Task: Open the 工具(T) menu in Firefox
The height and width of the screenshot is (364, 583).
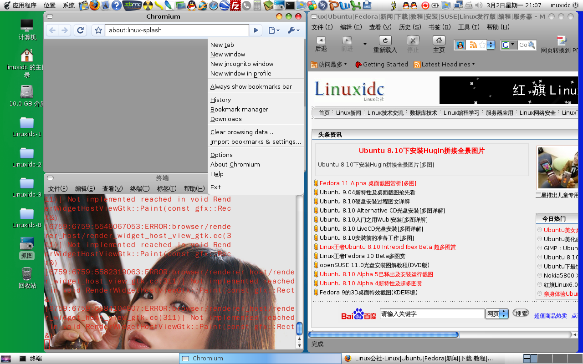Action: [x=469, y=27]
